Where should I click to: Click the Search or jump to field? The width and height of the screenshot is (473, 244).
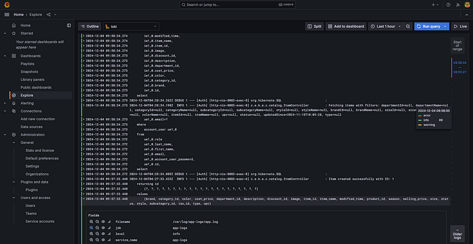coord(237,5)
